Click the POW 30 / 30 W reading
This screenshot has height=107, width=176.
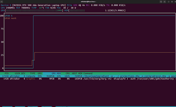[66, 8]
